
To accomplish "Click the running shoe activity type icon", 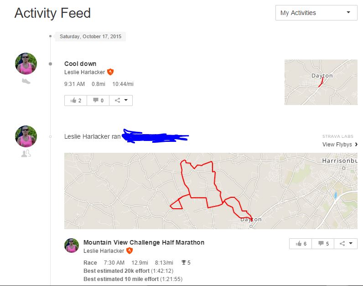I will [26, 81].
